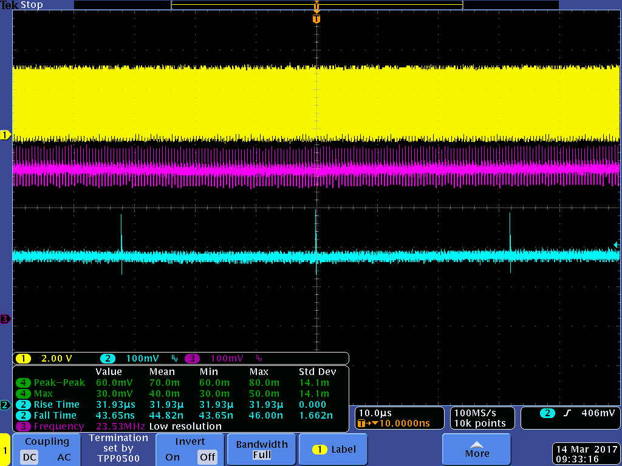Image resolution: width=622 pixels, height=466 pixels.
Task: Turn Invert On
Action: 173,457
